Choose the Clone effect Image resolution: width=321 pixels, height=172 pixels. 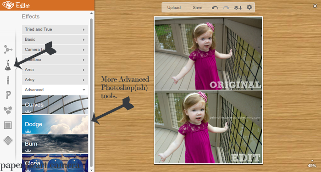point(55,163)
